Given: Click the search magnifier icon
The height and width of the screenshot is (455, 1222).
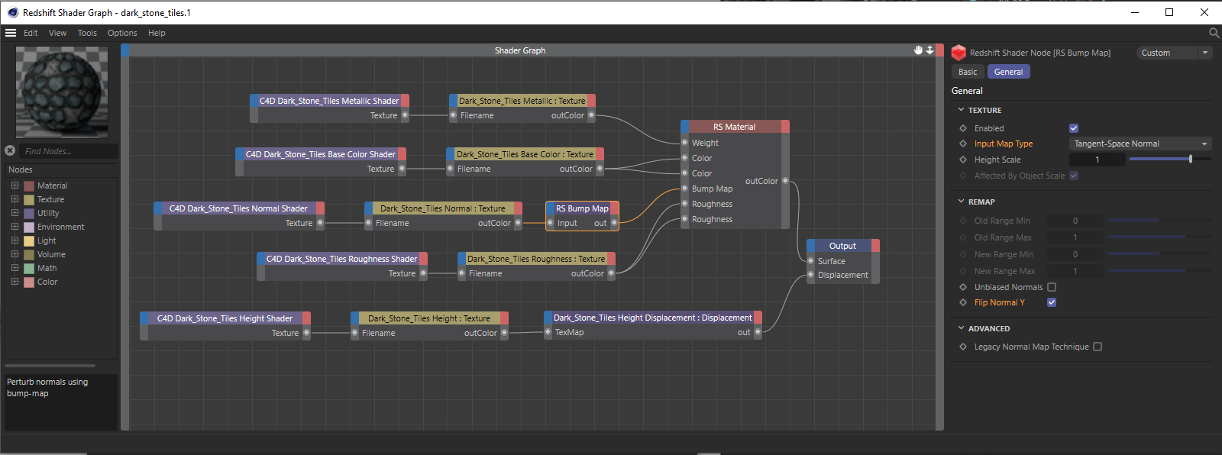Looking at the screenshot, I should point(1214,33).
